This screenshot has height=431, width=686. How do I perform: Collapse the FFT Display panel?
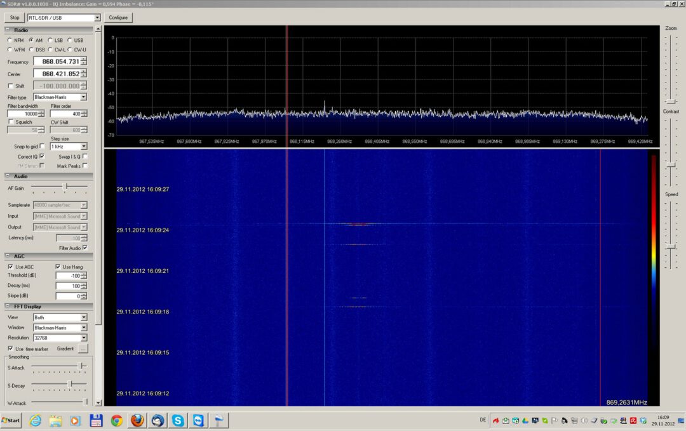(x=8, y=306)
